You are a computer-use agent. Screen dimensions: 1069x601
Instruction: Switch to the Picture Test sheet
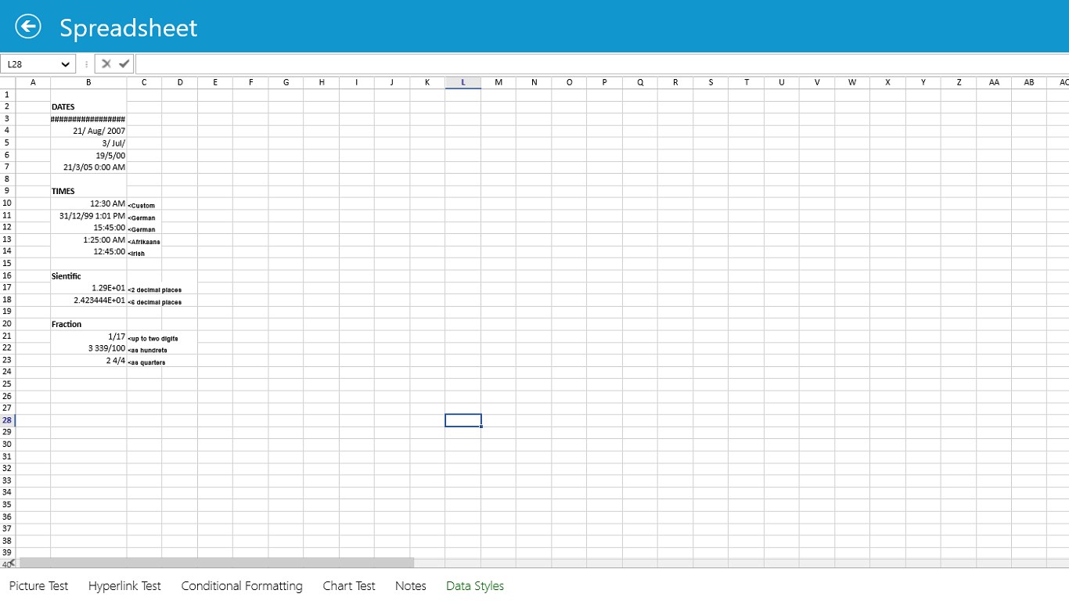pos(38,585)
